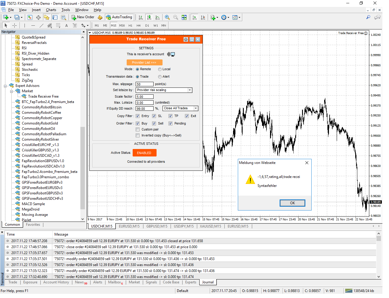
Task: Switch chart to bar chart icon
Action: pyautogui.click(x=141, y=17)
